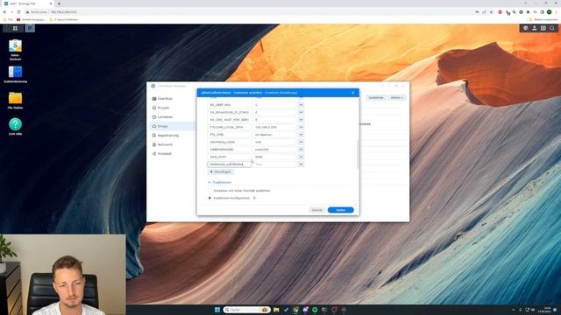Remove the 192.168.2.250 variable row

301,127
